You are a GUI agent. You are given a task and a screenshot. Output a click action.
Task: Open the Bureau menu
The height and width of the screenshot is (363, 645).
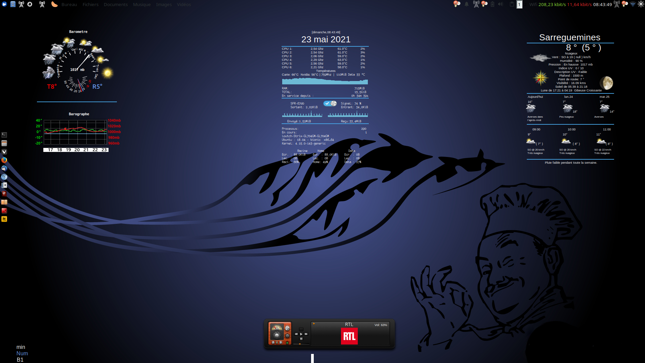click(x=69, y=4)
